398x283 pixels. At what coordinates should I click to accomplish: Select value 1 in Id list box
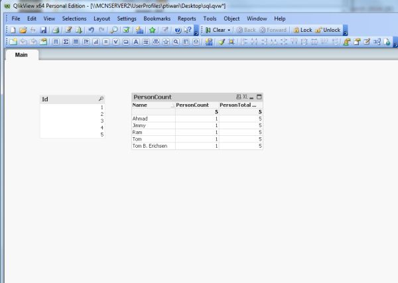coord(72,107)
